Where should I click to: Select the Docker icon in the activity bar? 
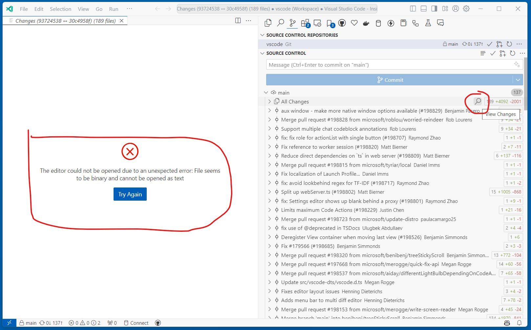(366, 23)
